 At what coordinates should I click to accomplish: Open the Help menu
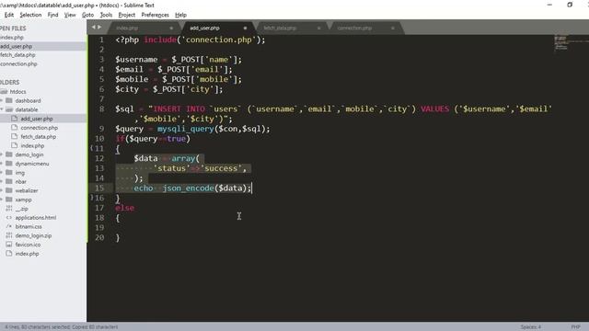(x=180, y=15)
